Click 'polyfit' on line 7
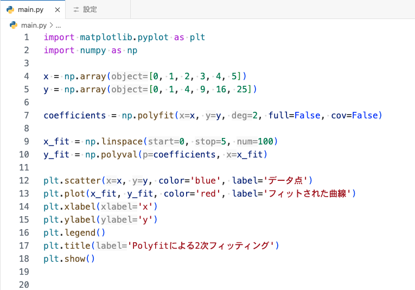This screenshot has width=415, height=290. pyautogui.click(x=156, y=116)
